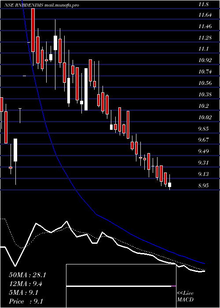Select the 10.74 price axis label
The width and height of the screenshot is (220, 308).
pyautogui.click(x=205, y=72)
